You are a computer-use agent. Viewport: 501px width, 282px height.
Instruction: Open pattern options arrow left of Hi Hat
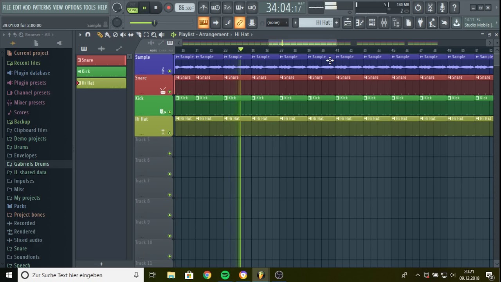coord(296,23)
